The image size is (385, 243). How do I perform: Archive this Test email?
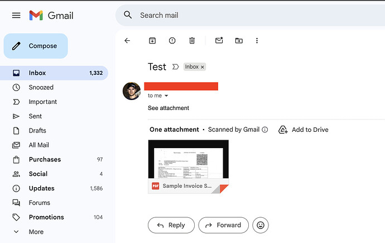point(152,41)
